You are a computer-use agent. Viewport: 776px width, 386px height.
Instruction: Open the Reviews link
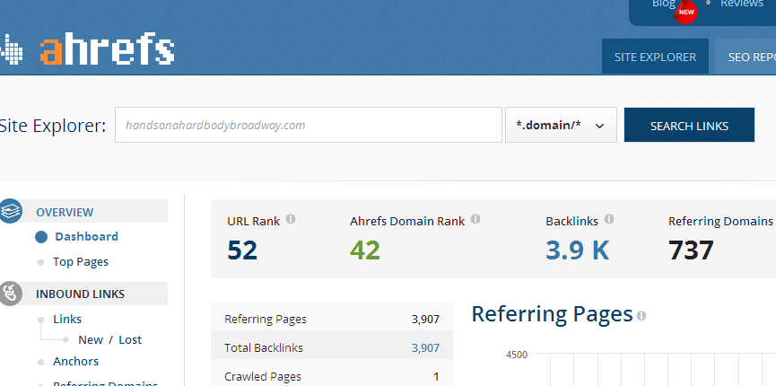[741, 4]
